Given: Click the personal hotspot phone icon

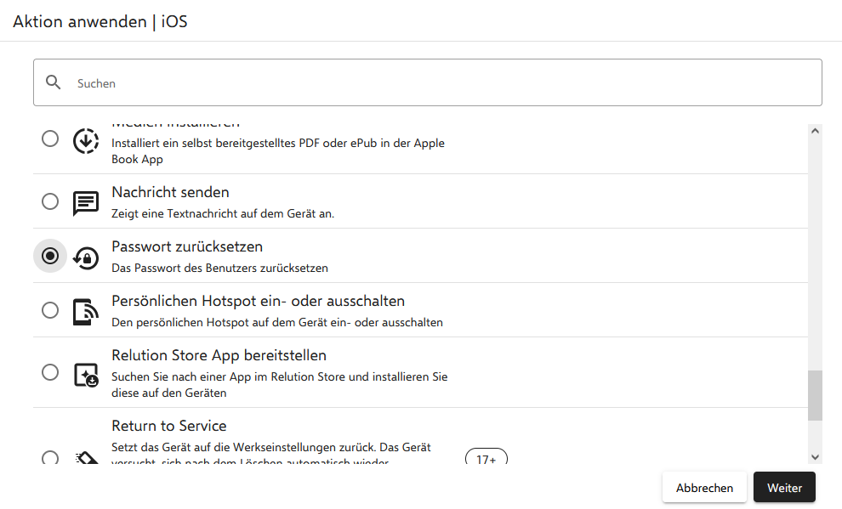Looking at the screenshot, I should pos(86,312).
